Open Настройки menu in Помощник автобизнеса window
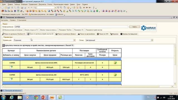The image size is (178, 100). pos(4,20)
